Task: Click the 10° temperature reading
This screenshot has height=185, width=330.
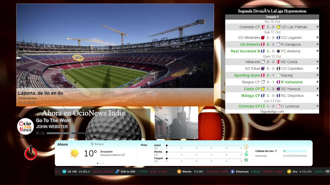Action: pos(90,153)
